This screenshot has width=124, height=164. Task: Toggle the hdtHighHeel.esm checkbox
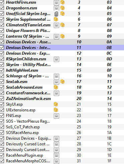coord(2,70)
